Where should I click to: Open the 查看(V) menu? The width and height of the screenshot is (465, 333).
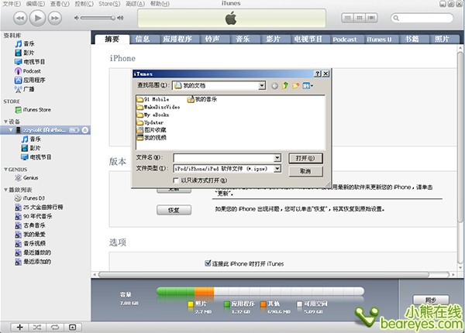click(x=60, y=4)
